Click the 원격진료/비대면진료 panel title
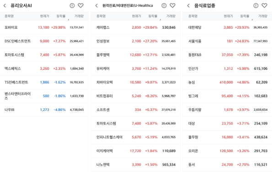This screenshot has width=272, height=172. pos(128,6)
